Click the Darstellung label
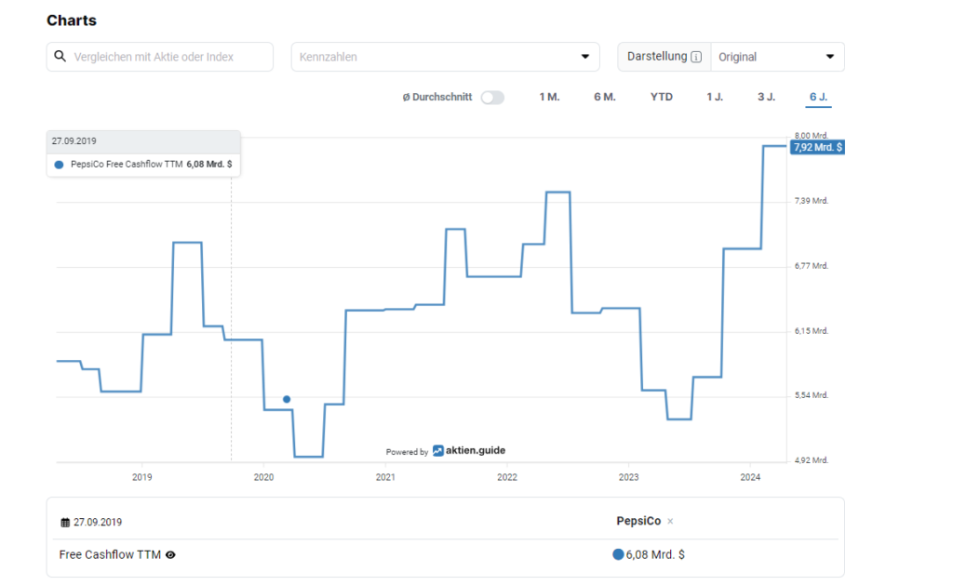This screenshot has height=585, width=953. pos(657,57)
